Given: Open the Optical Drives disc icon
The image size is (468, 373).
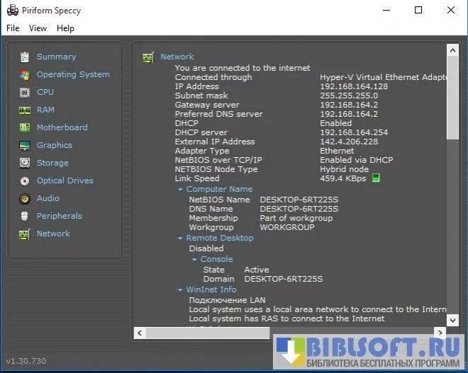Looking at the screenshot, I should pyautogui.click(x=25, y=180).
